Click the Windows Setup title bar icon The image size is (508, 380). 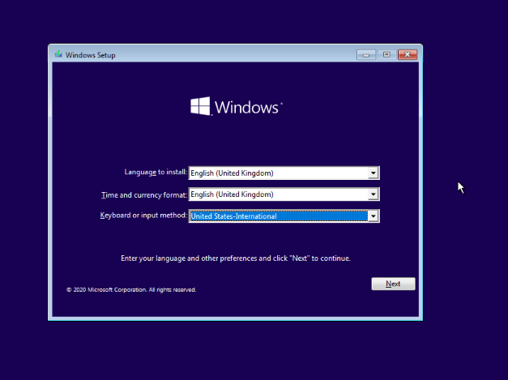coord(58,55)
